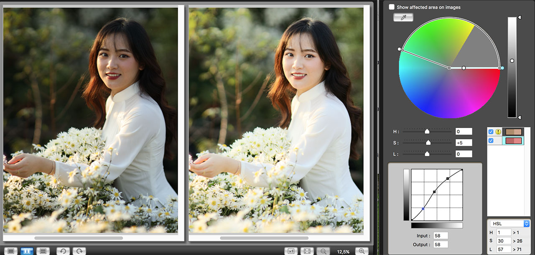Rotate the image clockwise

tap(79, 251)
